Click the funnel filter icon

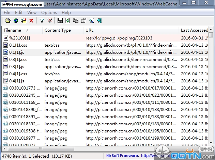[42, 21]
